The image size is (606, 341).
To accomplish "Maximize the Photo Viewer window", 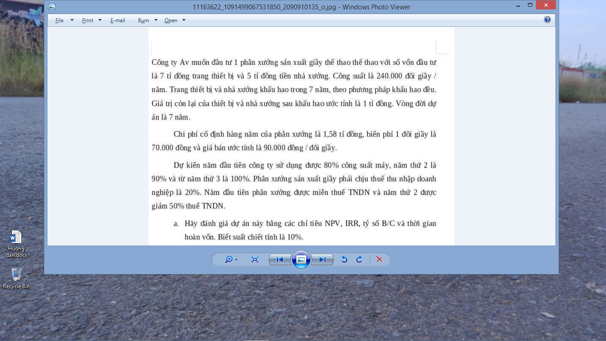I will pos(530,5).
